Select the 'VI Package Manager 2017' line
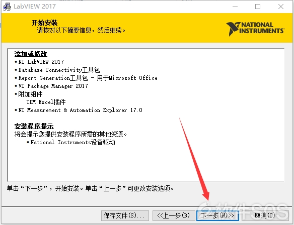The image size is (294, 225). (x=51, y=86)
